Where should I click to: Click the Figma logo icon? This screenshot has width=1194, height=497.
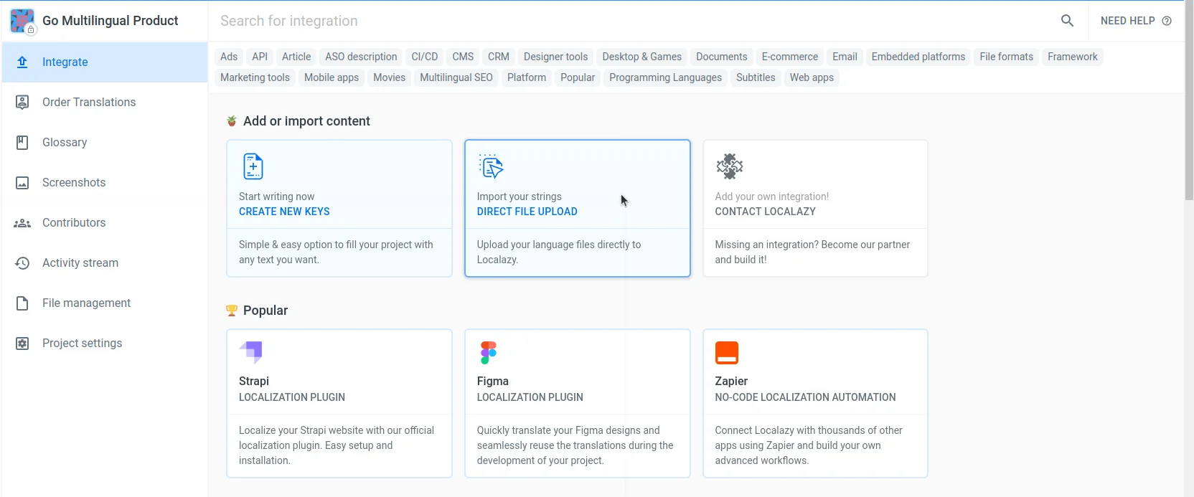click(489, 352)
